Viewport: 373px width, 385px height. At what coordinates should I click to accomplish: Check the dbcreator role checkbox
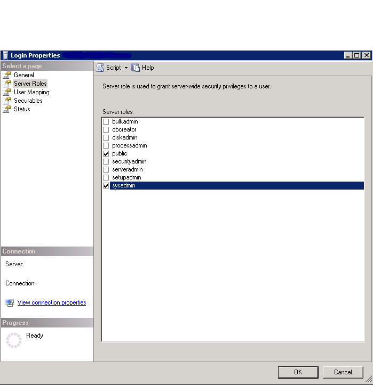click(106, 130)
